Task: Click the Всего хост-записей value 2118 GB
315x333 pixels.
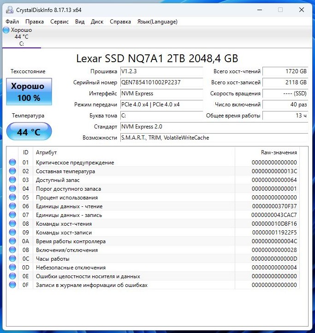Action: [285, 82]
